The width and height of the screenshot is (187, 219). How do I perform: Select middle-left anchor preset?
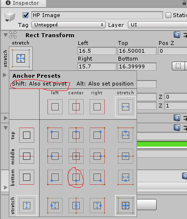[55, 156]
